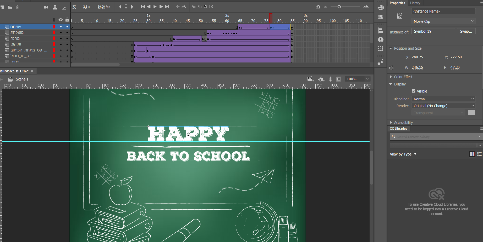Image resolution: width=483 pixels, height=242 pixels.
Task: Expand the Color Effect section
Action: coord(403,77)
